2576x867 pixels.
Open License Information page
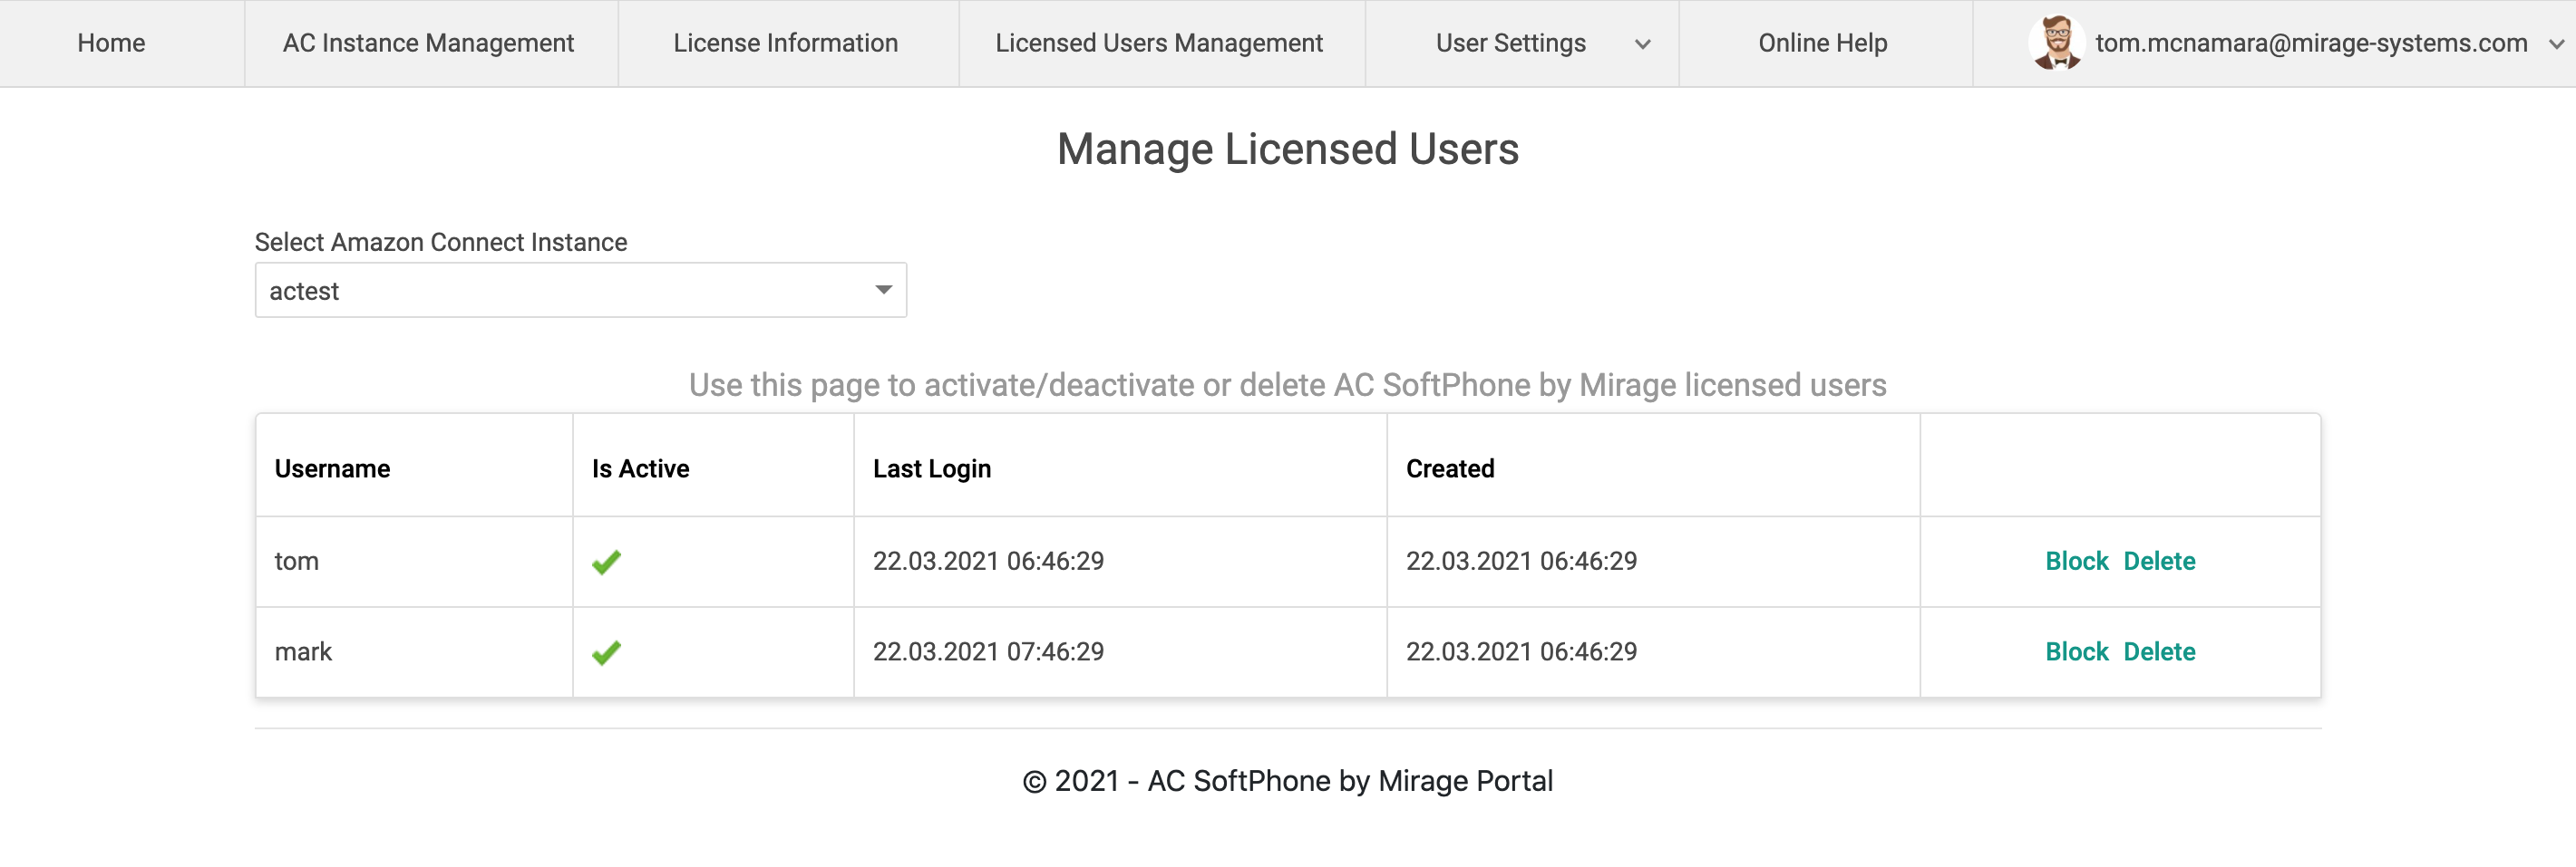(785, 43)
